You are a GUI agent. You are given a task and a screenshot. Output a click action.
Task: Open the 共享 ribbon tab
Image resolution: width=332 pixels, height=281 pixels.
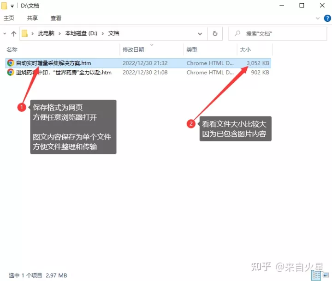click(32, 18)
